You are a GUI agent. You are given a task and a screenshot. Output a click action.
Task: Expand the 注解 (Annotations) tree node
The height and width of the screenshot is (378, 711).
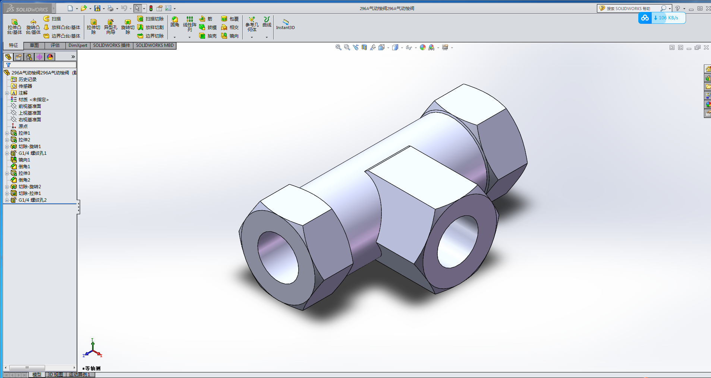pyautogui.click(x=7, y=93)
